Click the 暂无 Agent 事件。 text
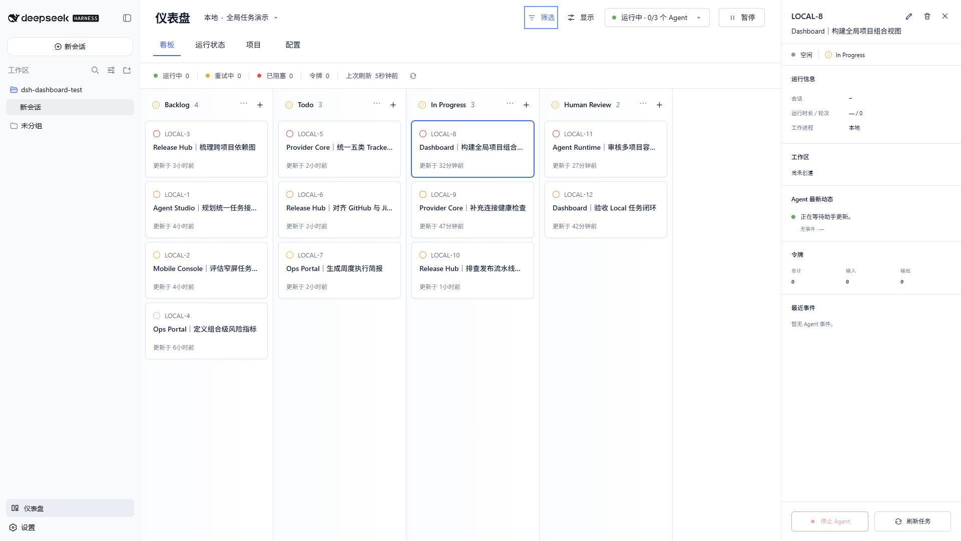 [813, 324]
